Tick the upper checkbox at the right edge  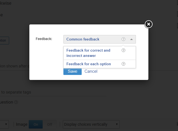(x=177, y=14)
